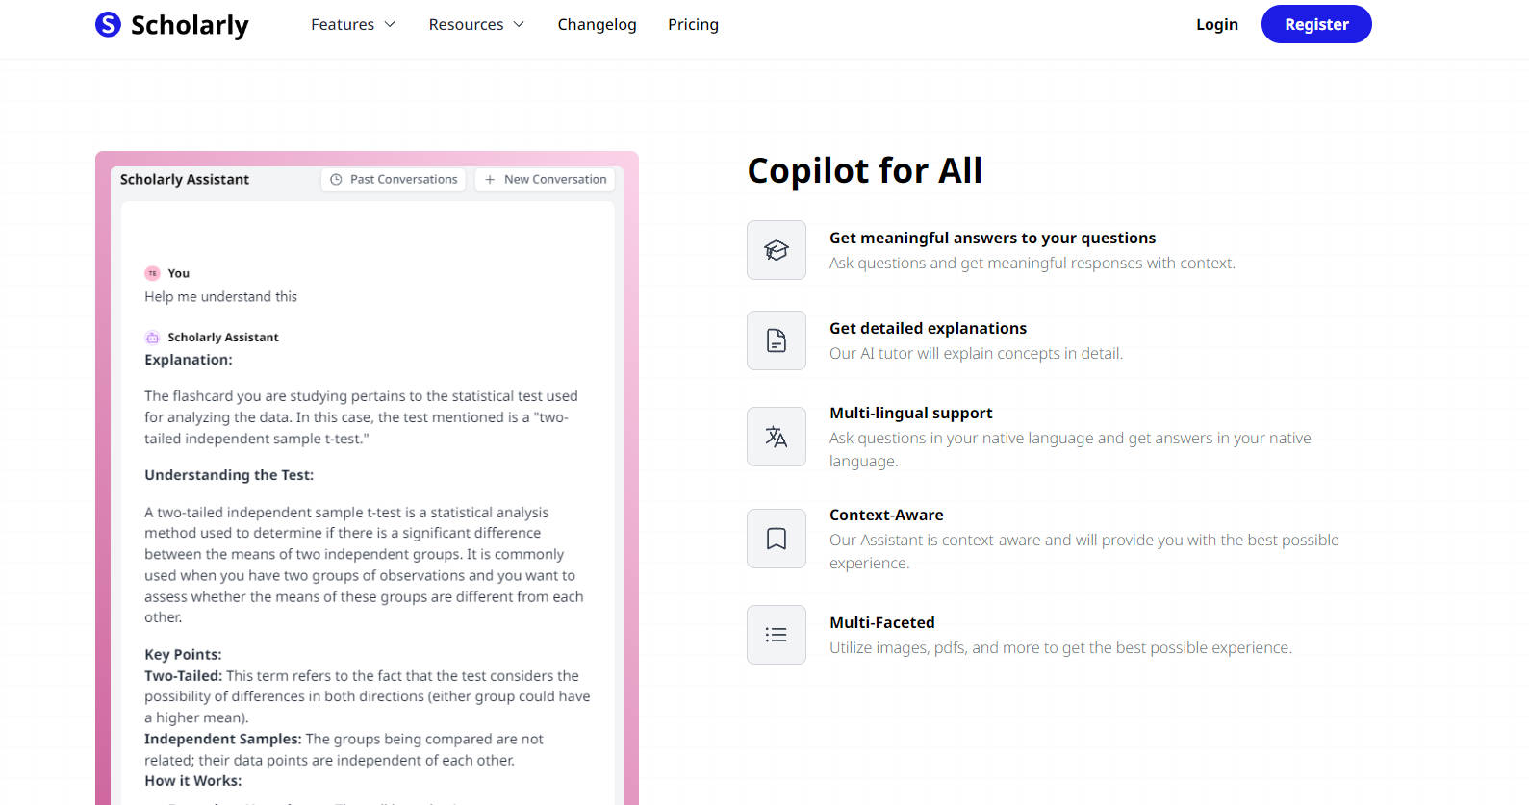The width and height of the screenshot is (1529, 805).
Task: Click the 'Multi-lingual support' heading
Action: [x=910, y=413]
